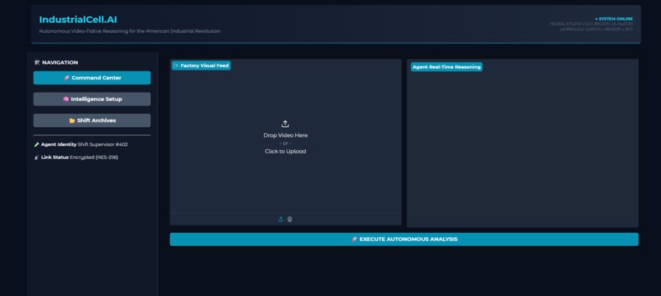This screenshot has height=296, width=661.
Task: Click the IndustrialCell.AI title
Action: tap(78, 20)
